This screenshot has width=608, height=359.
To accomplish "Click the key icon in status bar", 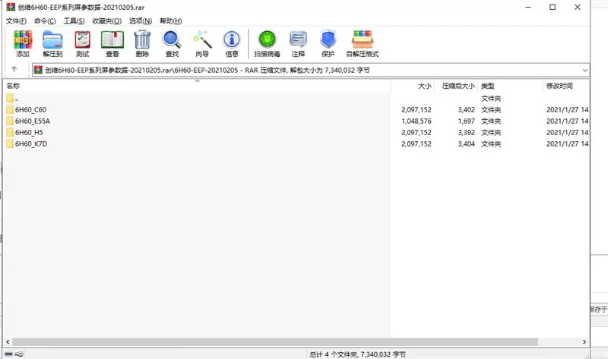I will 19,354.
